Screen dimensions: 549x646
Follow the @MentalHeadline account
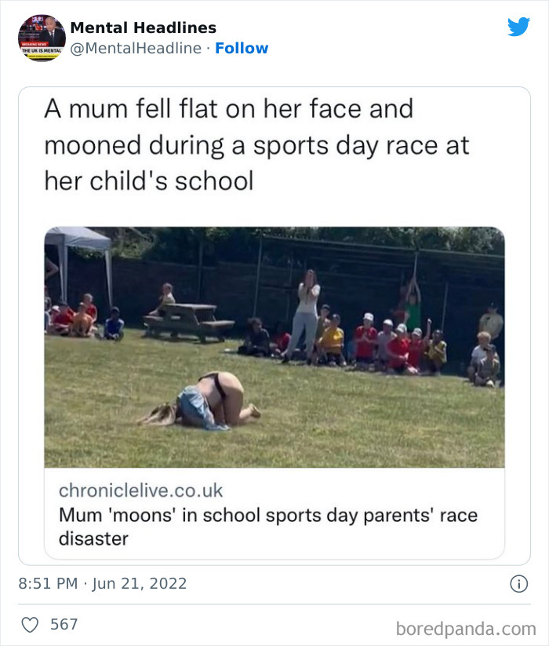click(243, 48)
